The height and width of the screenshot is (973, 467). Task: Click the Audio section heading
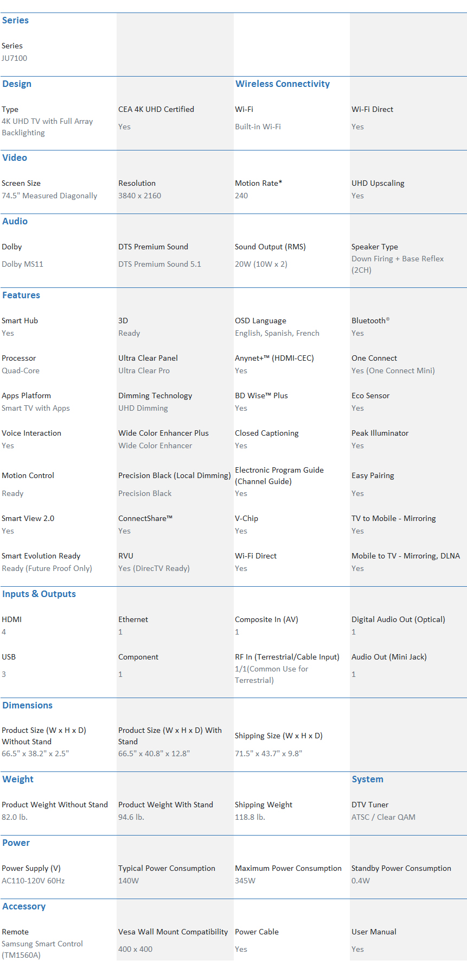click(x=15, y=222)
